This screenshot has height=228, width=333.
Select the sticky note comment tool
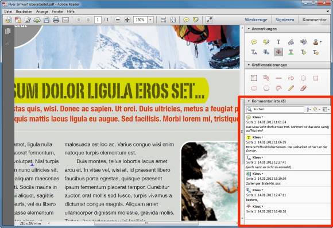pos(254,42)
